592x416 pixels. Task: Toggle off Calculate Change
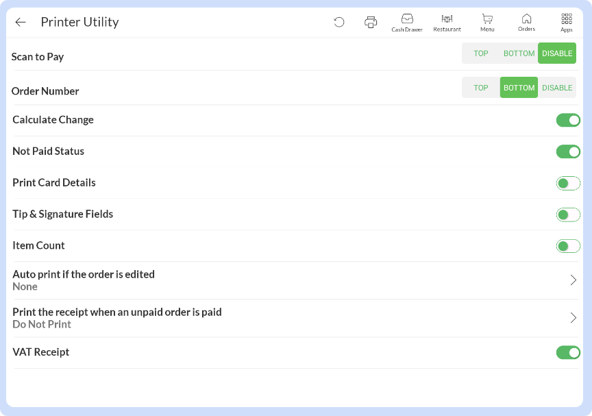(568, 121)
